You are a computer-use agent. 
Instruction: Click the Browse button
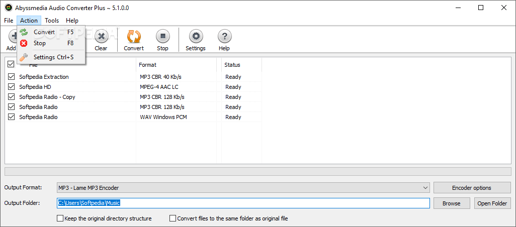coord(452,203)
